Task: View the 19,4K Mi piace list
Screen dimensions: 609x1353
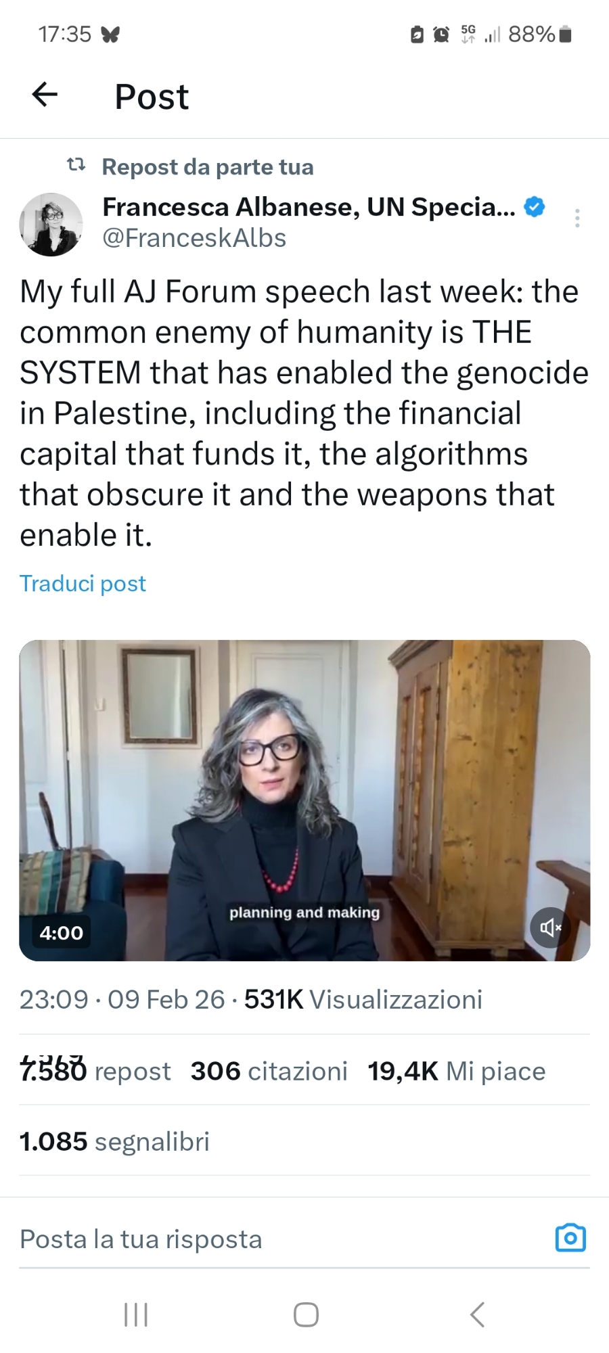Action: 456,1071
